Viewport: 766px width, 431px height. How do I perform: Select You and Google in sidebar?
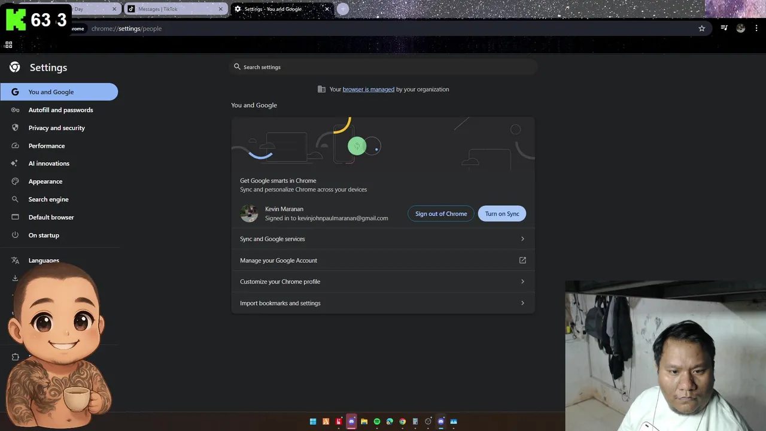[x=59, y=92]
